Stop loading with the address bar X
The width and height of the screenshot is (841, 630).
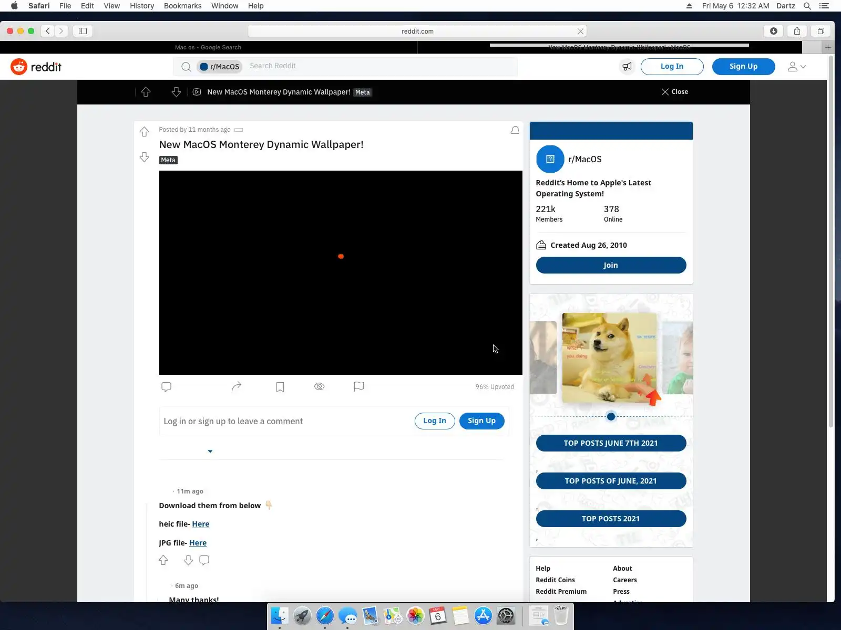pyautogui.click(x=580, y=31)
